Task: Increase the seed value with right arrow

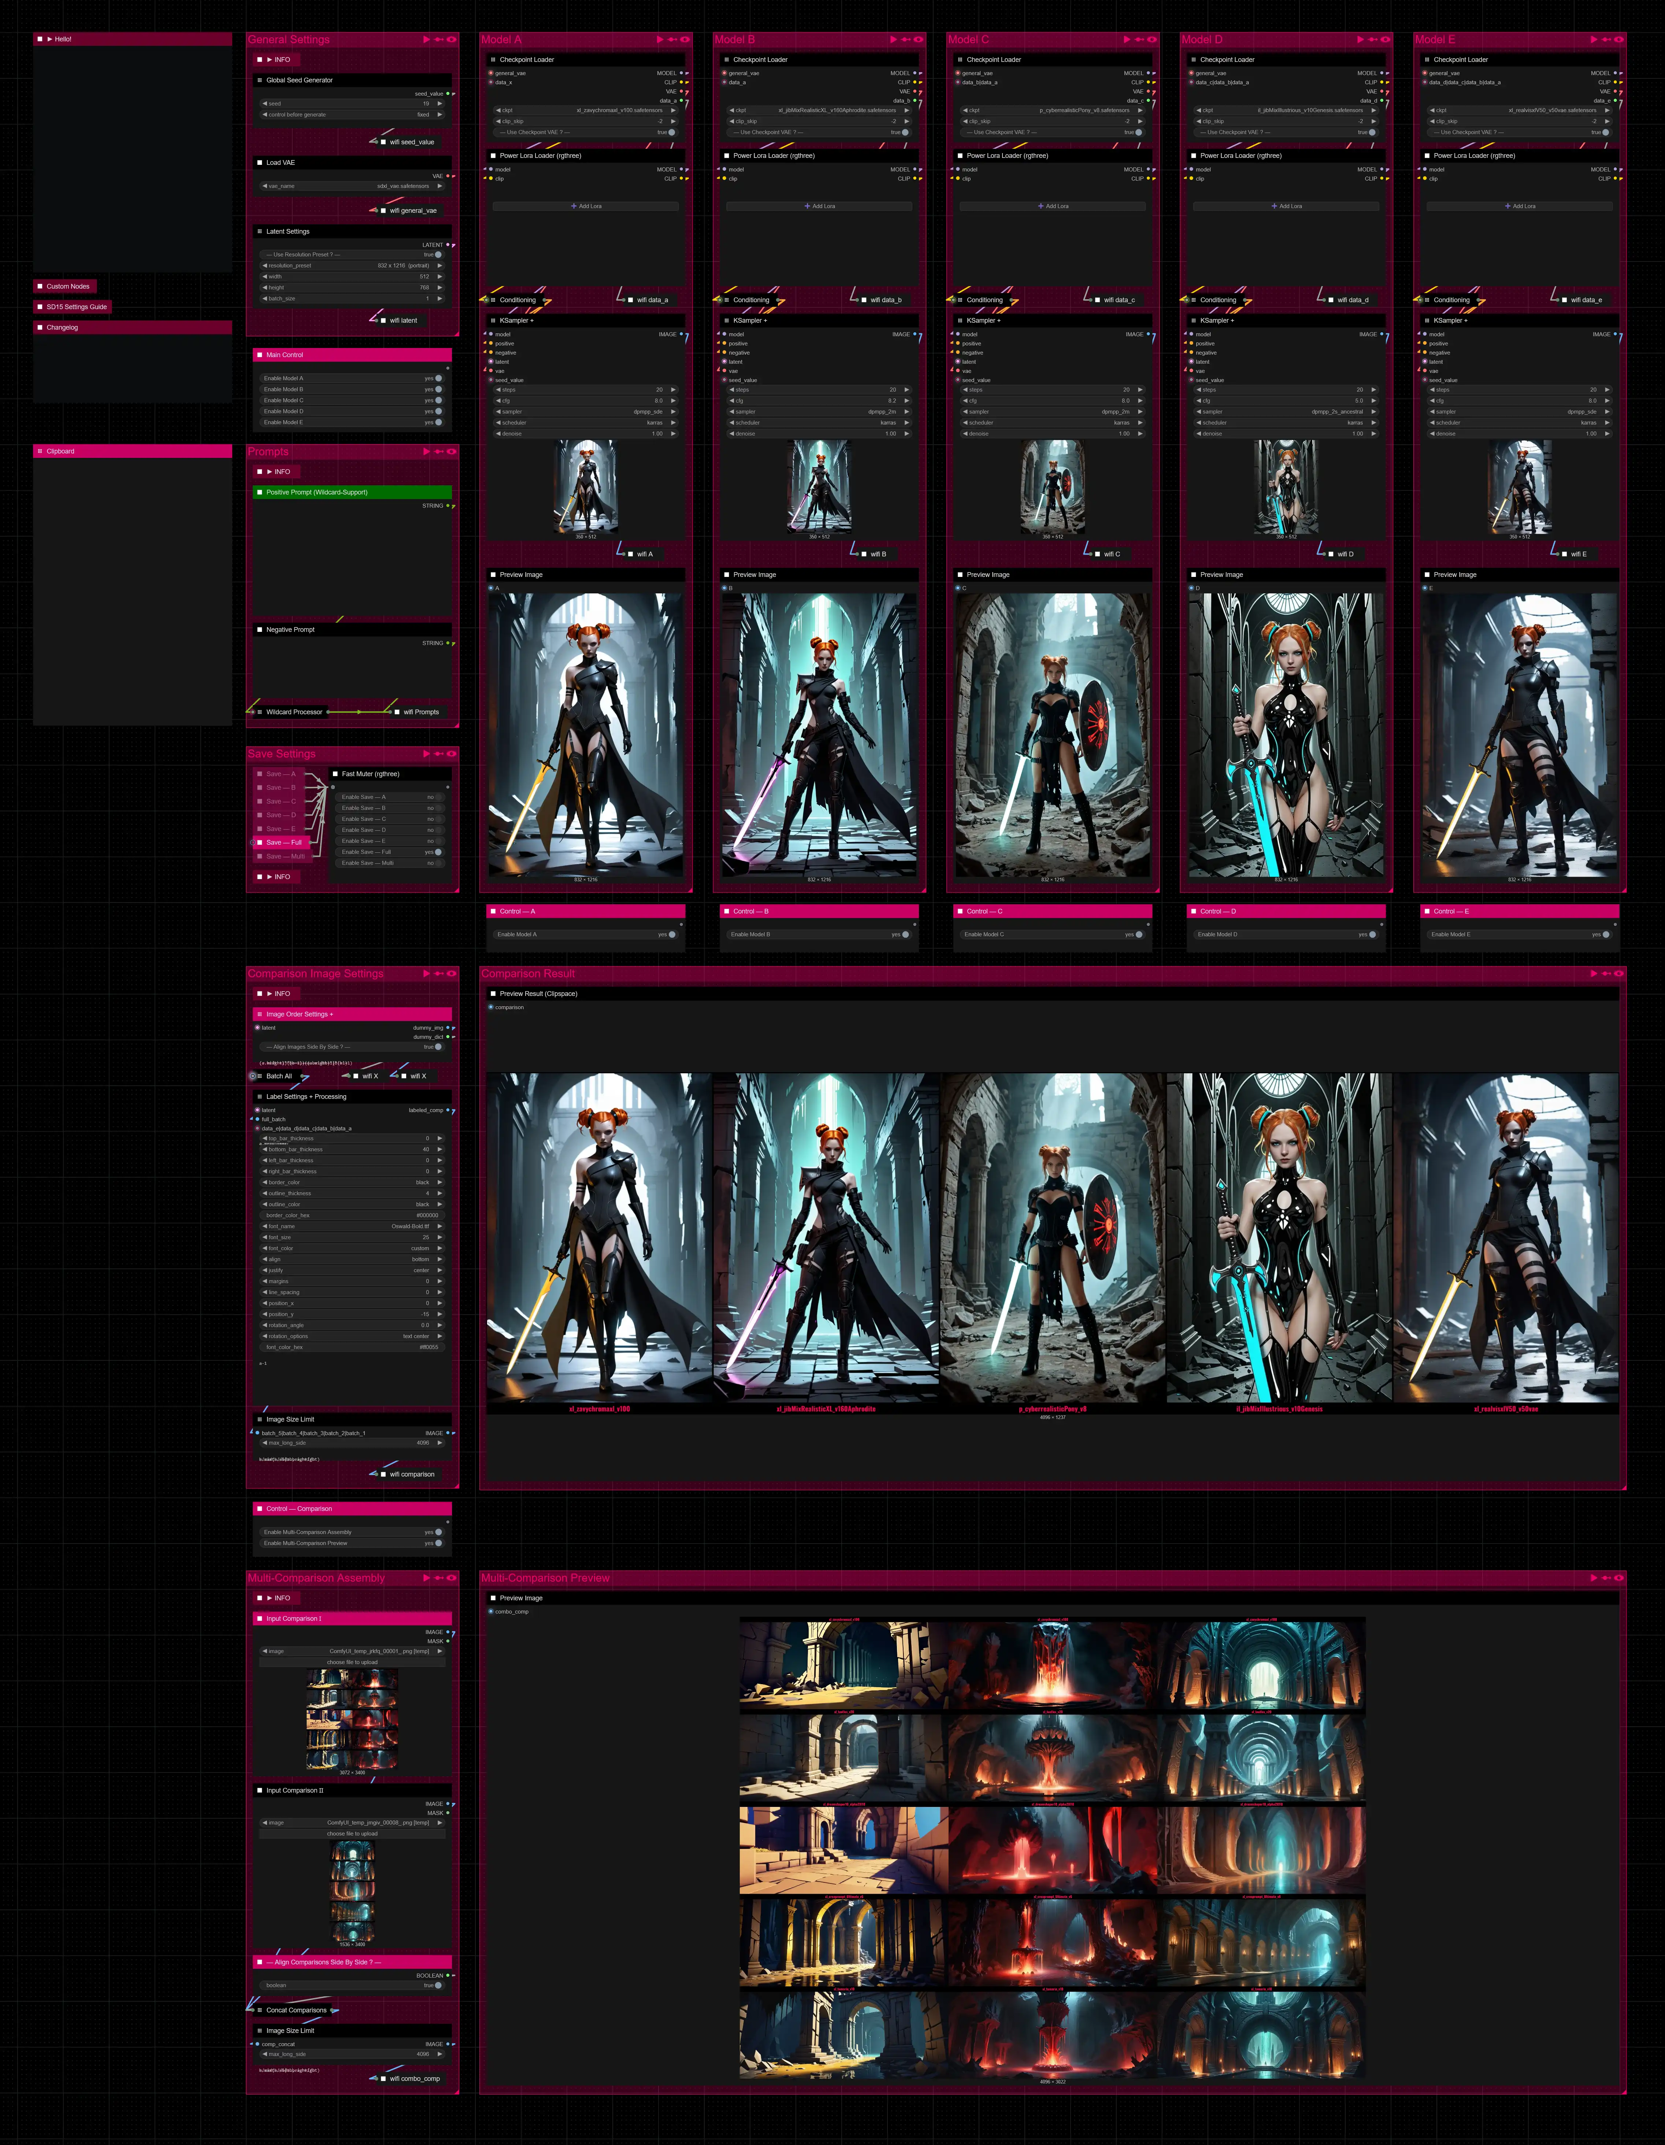Action: click(440, 103)
